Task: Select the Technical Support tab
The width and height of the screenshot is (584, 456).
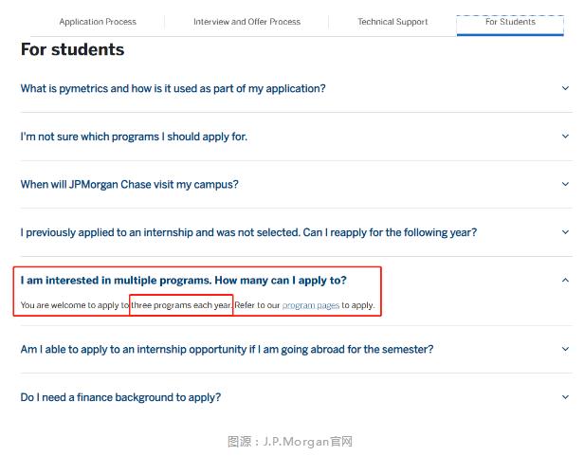Action: click(x=392, y=22)
